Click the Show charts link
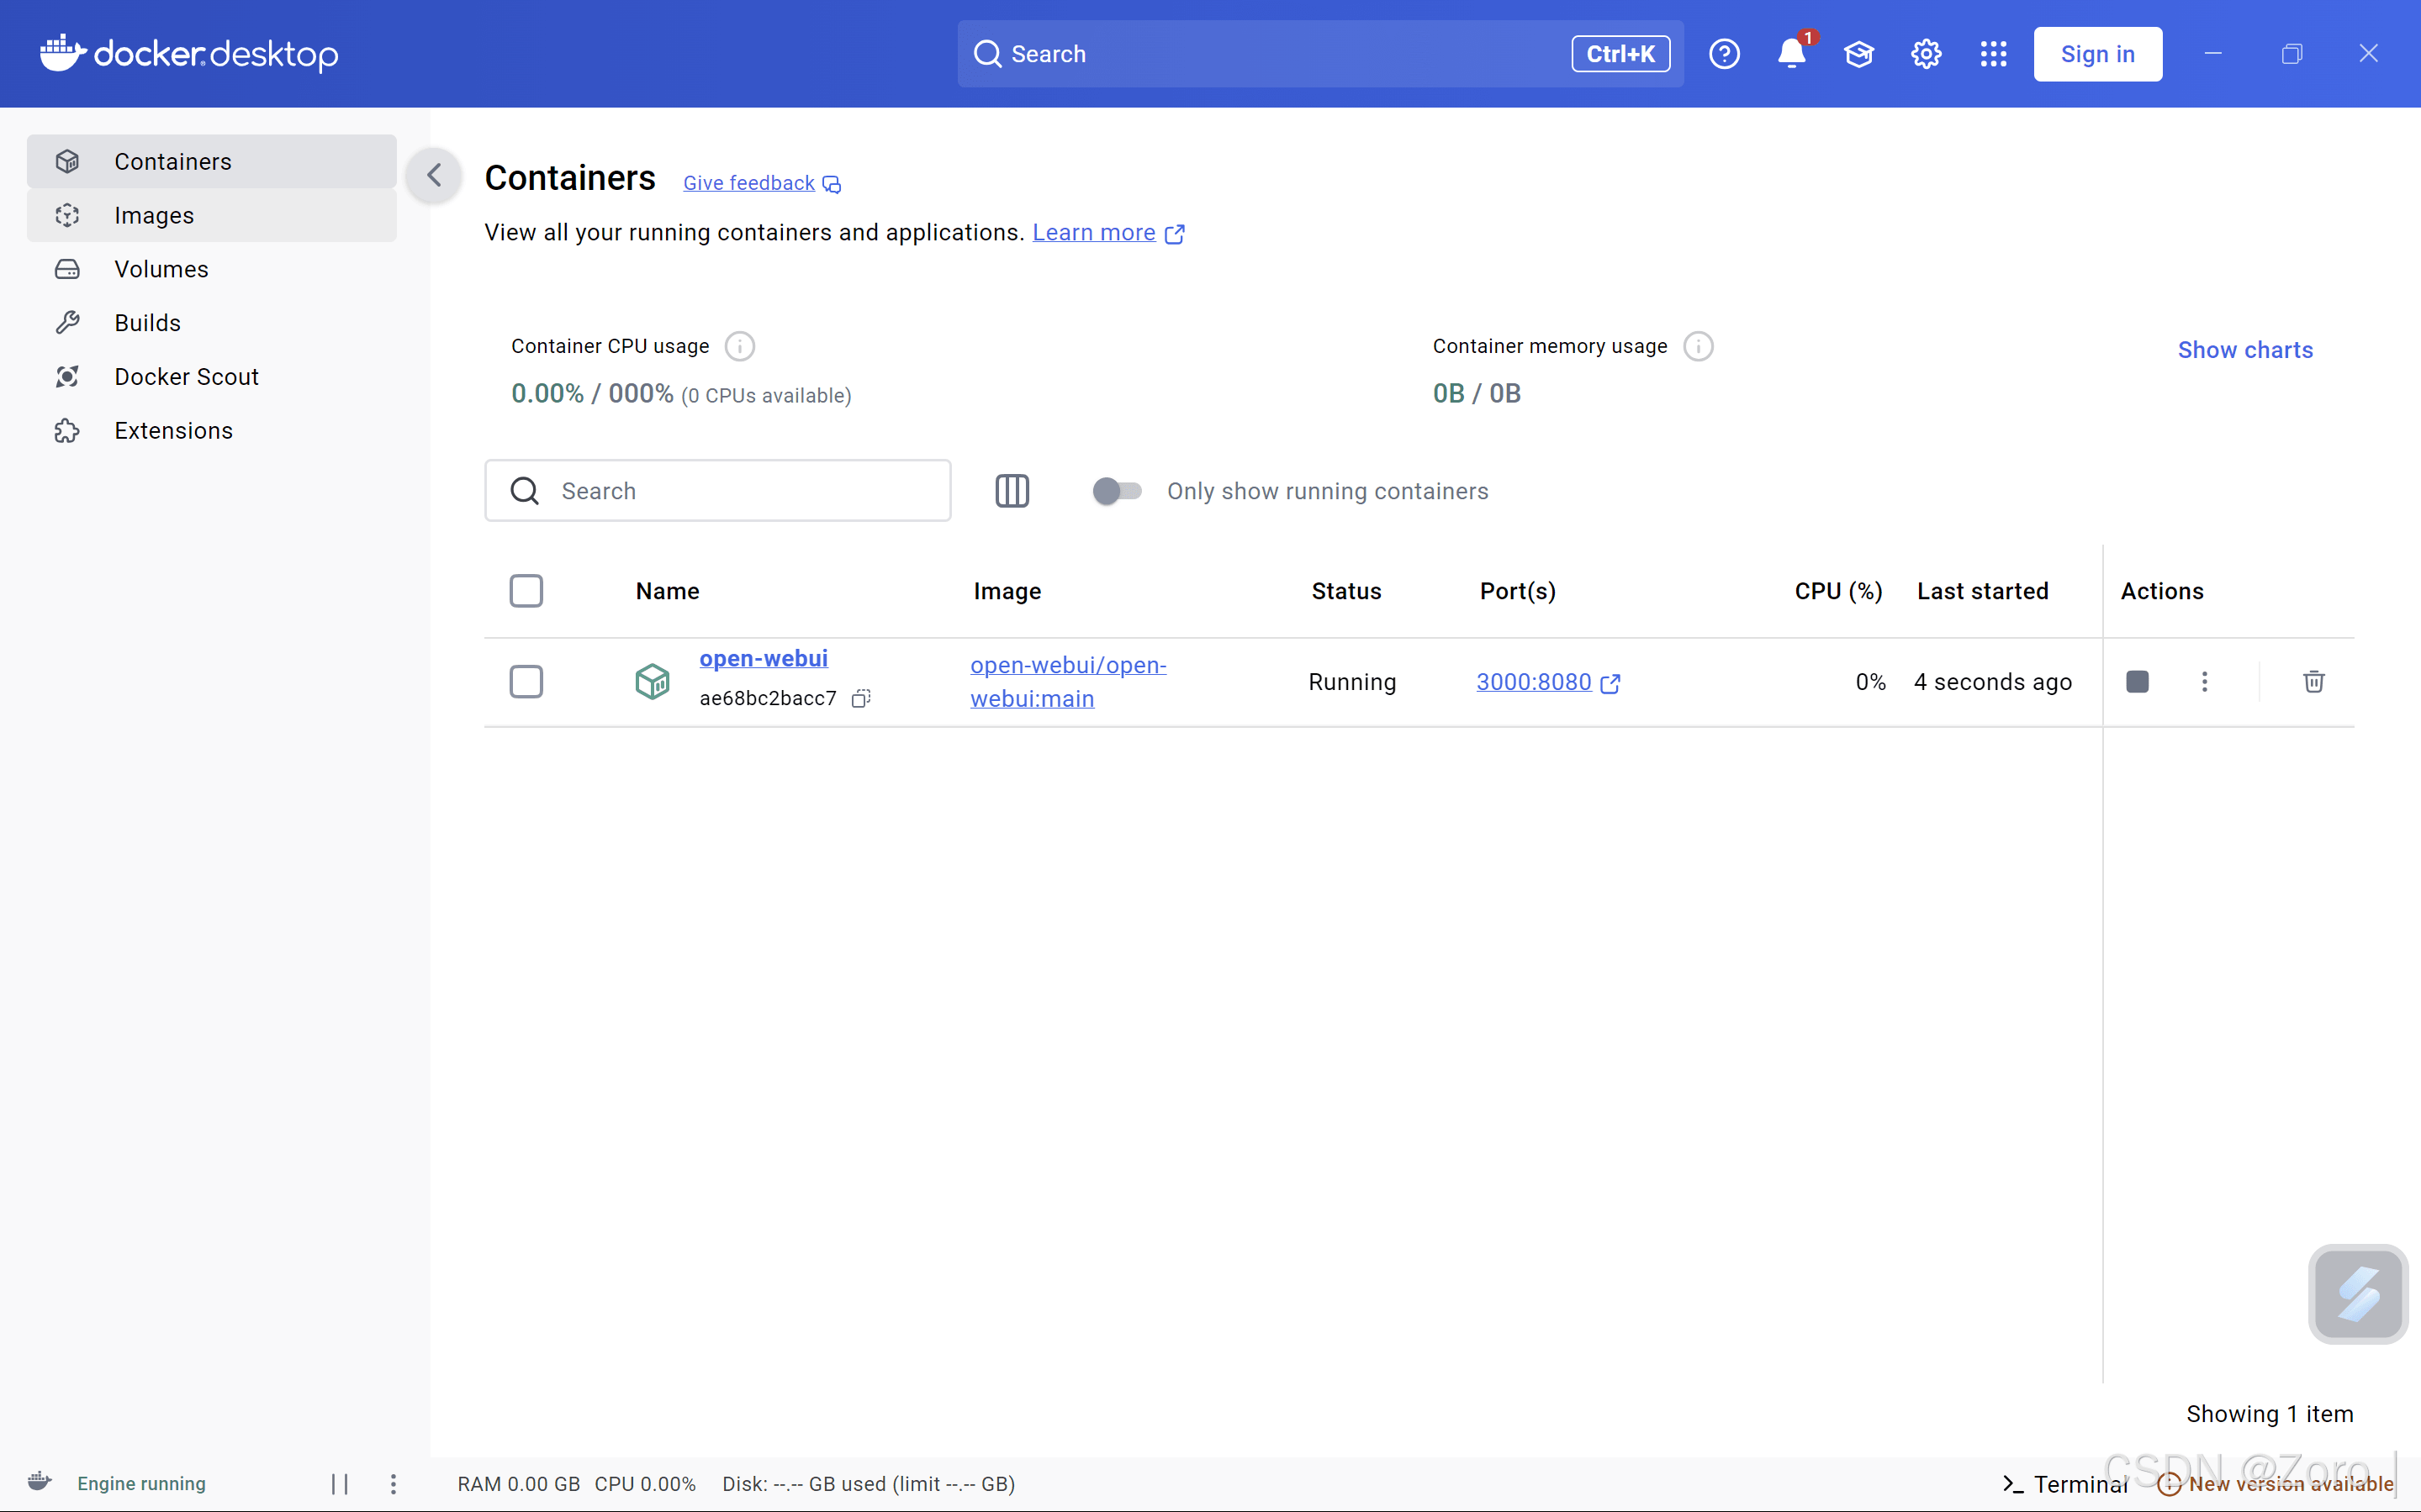This screenshot has width=2421, height=1512. 2245,349
